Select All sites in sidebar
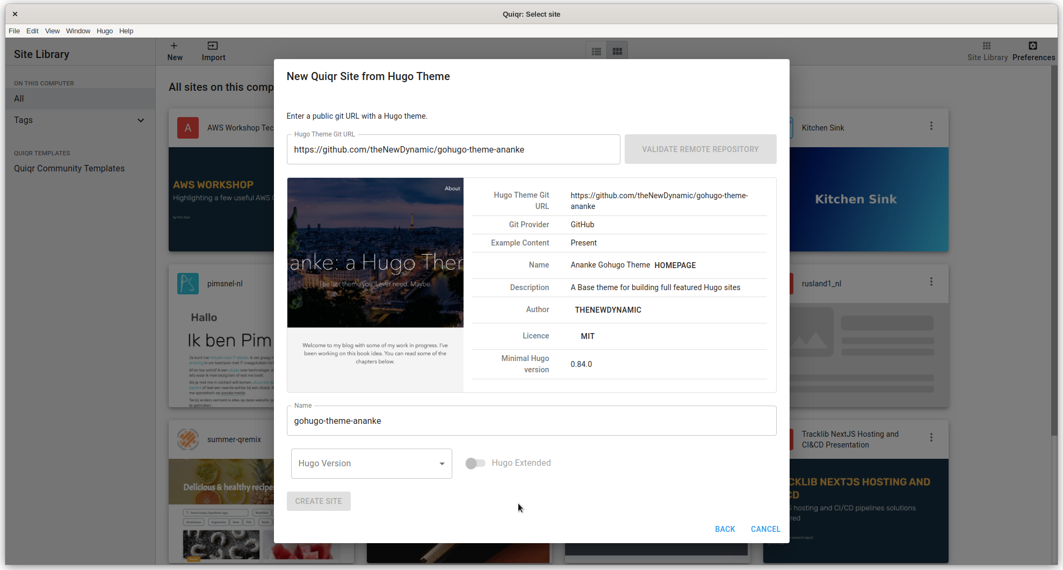Image resolution: width=1063 pixels, height=570 pixels. [x=81, y=99]
